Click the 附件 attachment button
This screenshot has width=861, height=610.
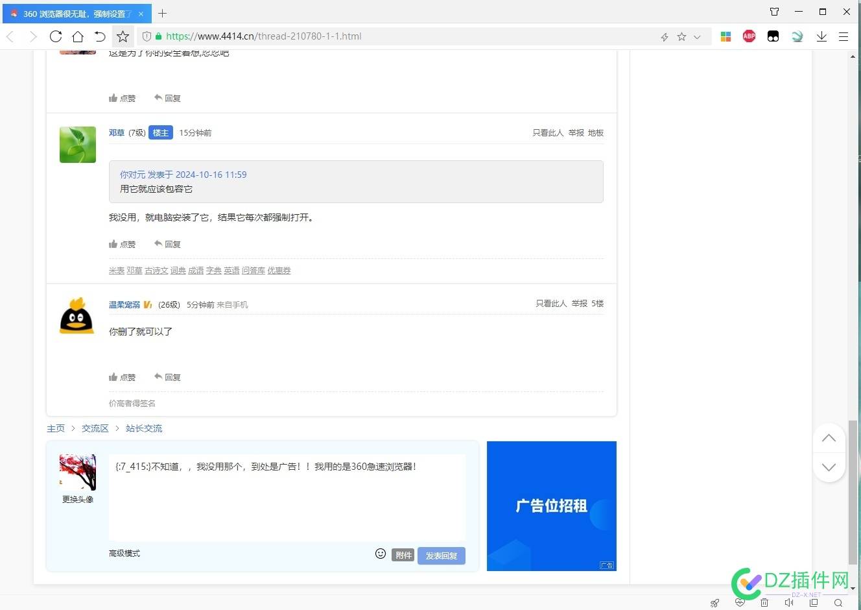tap(403, 555)
